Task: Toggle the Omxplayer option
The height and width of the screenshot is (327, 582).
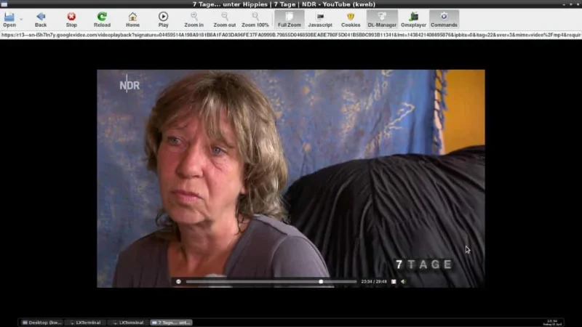Action: coord(413,20)
